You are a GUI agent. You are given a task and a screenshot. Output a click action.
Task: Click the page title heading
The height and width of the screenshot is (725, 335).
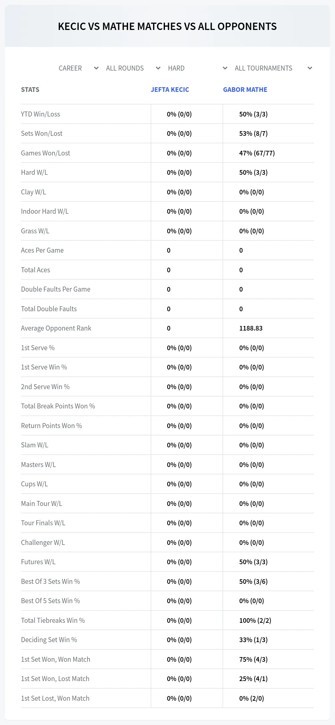click(x=167, y=26)
